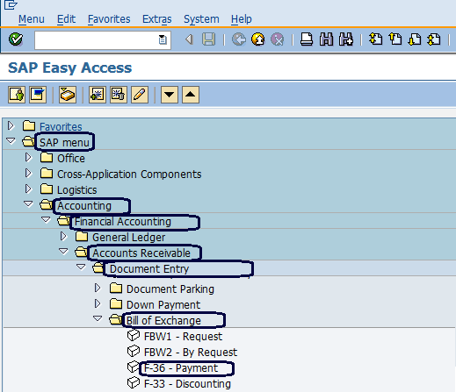Click the move favorites down arrow button
The width and height of the screenshot is (456, 392).
point(170,95)
